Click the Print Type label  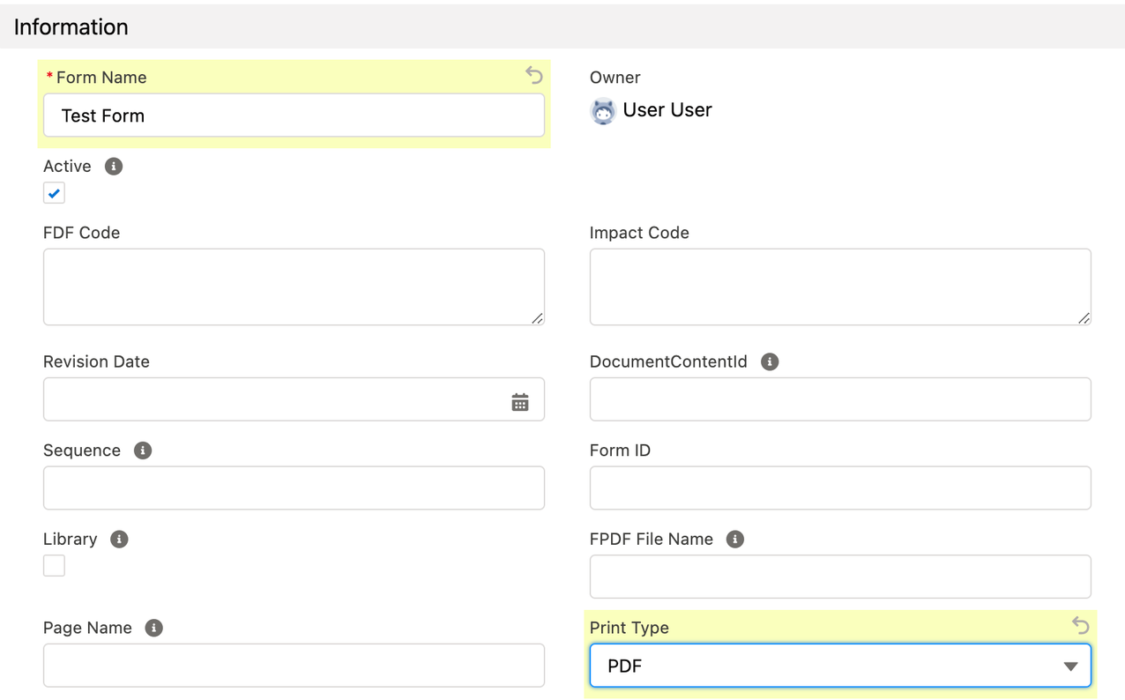[x=630, y=628]
